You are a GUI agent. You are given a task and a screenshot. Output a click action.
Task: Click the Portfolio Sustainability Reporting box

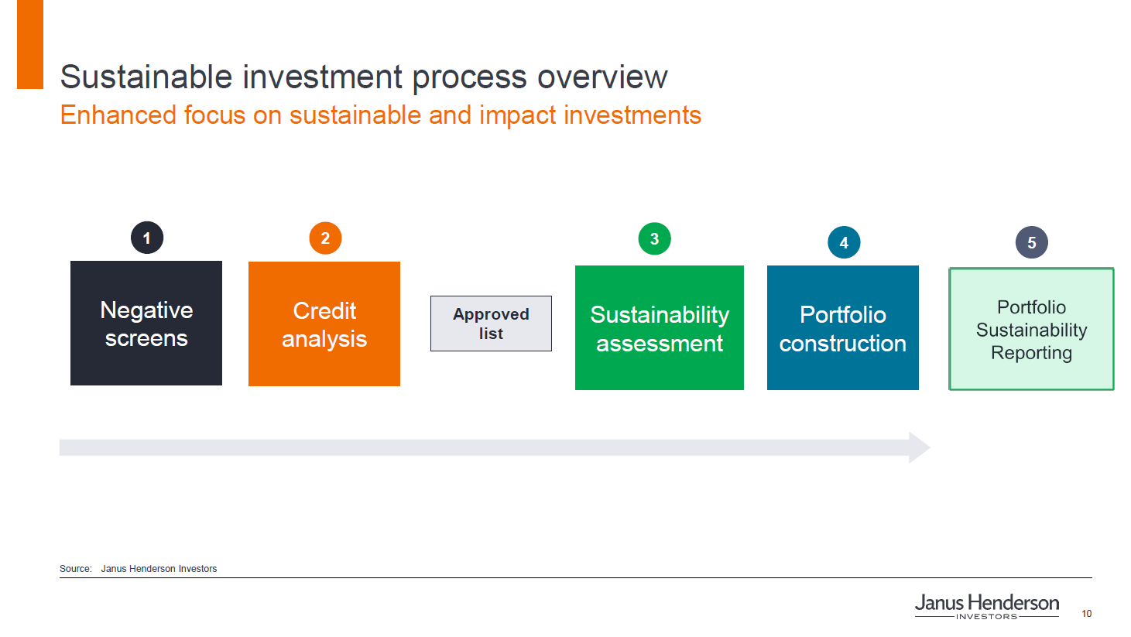[1031, 329]
